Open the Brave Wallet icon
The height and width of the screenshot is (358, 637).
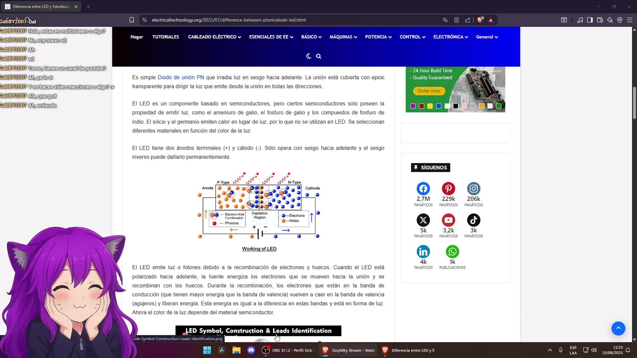600,20
